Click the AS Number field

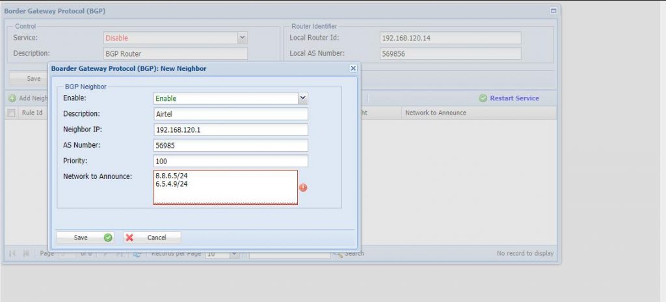pos(230,145)
